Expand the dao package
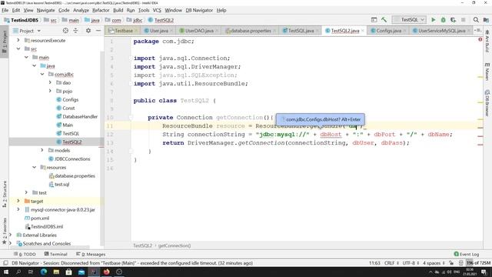Screen dimensions: 492x277 click(x=50, y=82)
